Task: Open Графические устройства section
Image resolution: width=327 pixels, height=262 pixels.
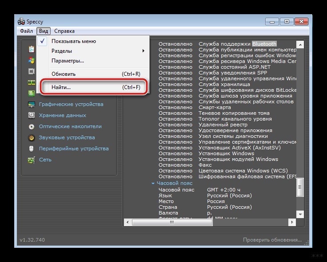Action: point(71,104)
